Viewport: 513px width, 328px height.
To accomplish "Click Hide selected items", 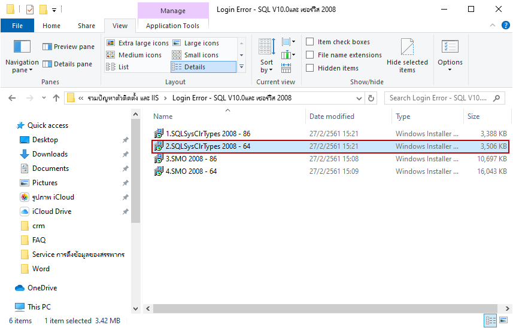I will coord(407,56).
